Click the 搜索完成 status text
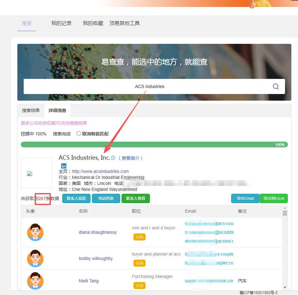The width and height of the screenshot is (298, 295). 62,134
